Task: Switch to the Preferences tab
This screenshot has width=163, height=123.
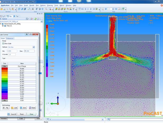Action: [x=10, y=38]
